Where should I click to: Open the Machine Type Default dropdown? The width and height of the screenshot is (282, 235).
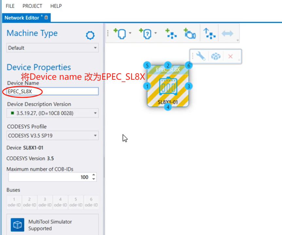tap(53, 48)
